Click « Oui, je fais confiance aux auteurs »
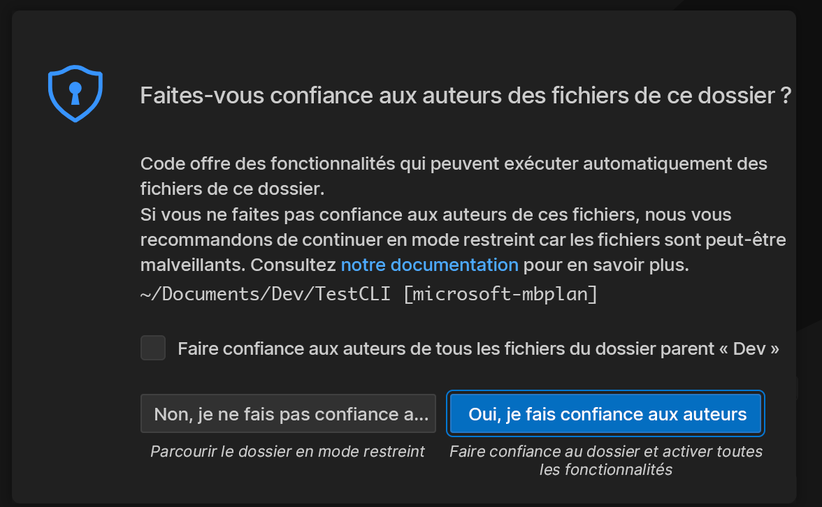 (x=605, y=413)
